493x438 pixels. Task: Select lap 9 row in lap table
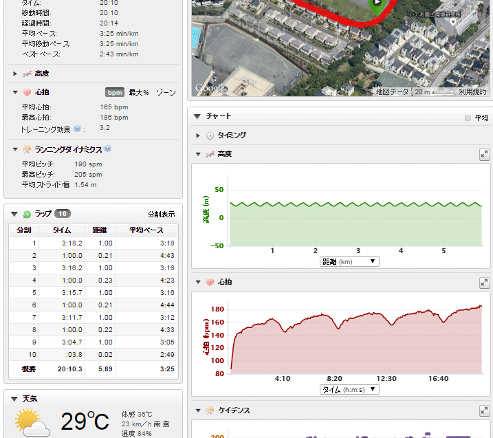[x=93, y=342]
